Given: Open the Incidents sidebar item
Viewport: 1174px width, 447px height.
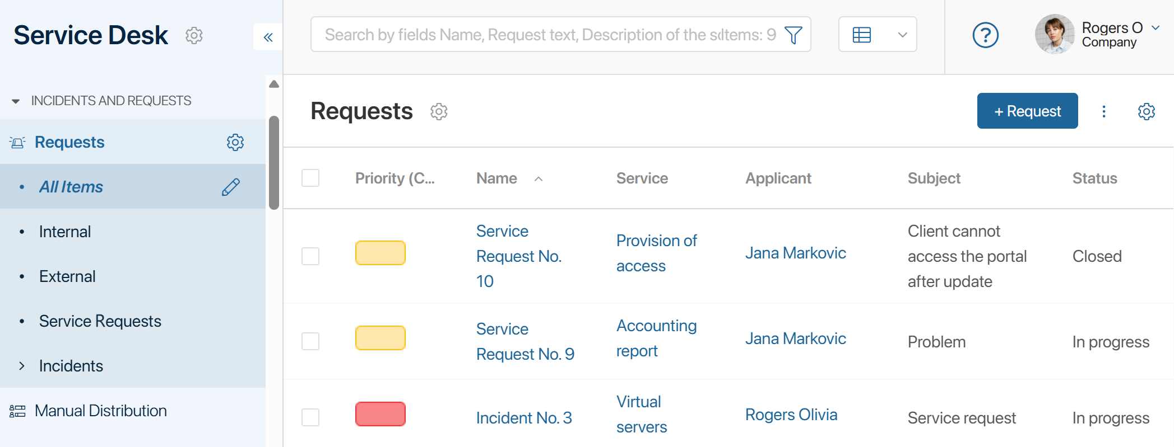Looking at the screenshot, I should [x=71, y=366].
